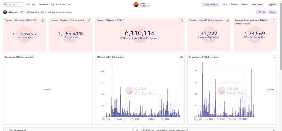Click the Dune Analytics logo
The image size is (282, 131).
[x=141, y=4]
